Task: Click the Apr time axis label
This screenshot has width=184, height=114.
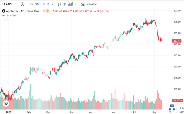Action: (71, 112)
